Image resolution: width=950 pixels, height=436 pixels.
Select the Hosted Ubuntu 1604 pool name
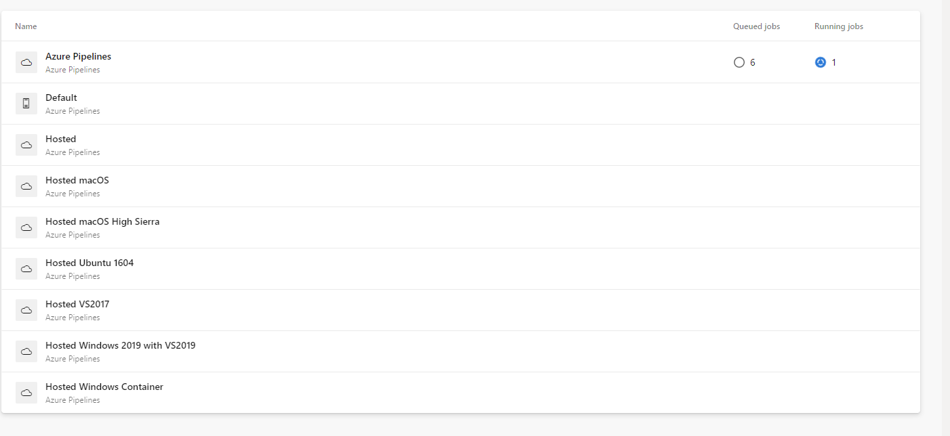[x=89, y=263]
